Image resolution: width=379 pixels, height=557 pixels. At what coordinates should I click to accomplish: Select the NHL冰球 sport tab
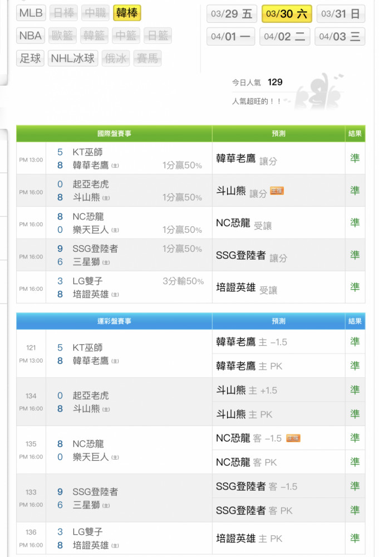pos(73,58)
